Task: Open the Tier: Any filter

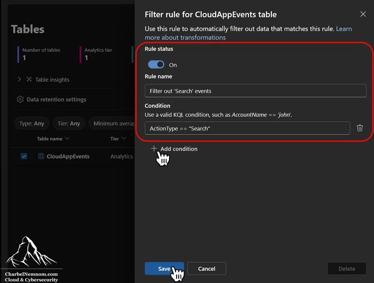Action: [69, 124]
